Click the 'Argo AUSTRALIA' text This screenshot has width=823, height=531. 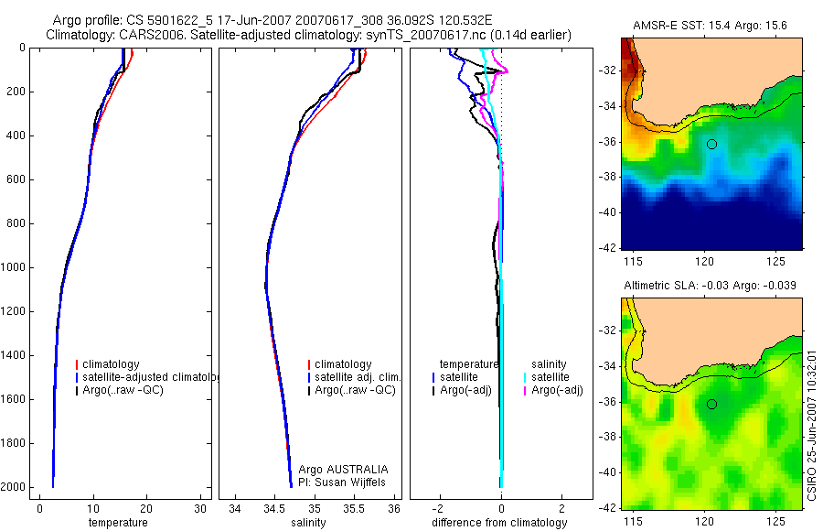[343, 470]
